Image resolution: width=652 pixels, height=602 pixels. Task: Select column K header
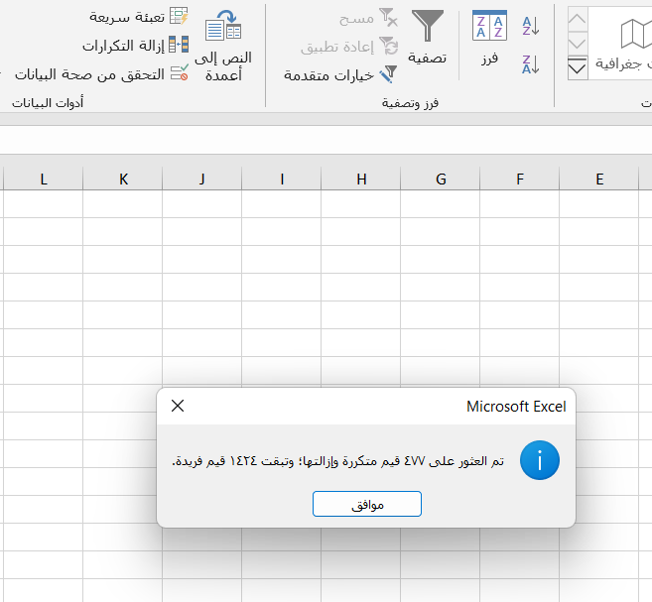click(x=123, y=179)
